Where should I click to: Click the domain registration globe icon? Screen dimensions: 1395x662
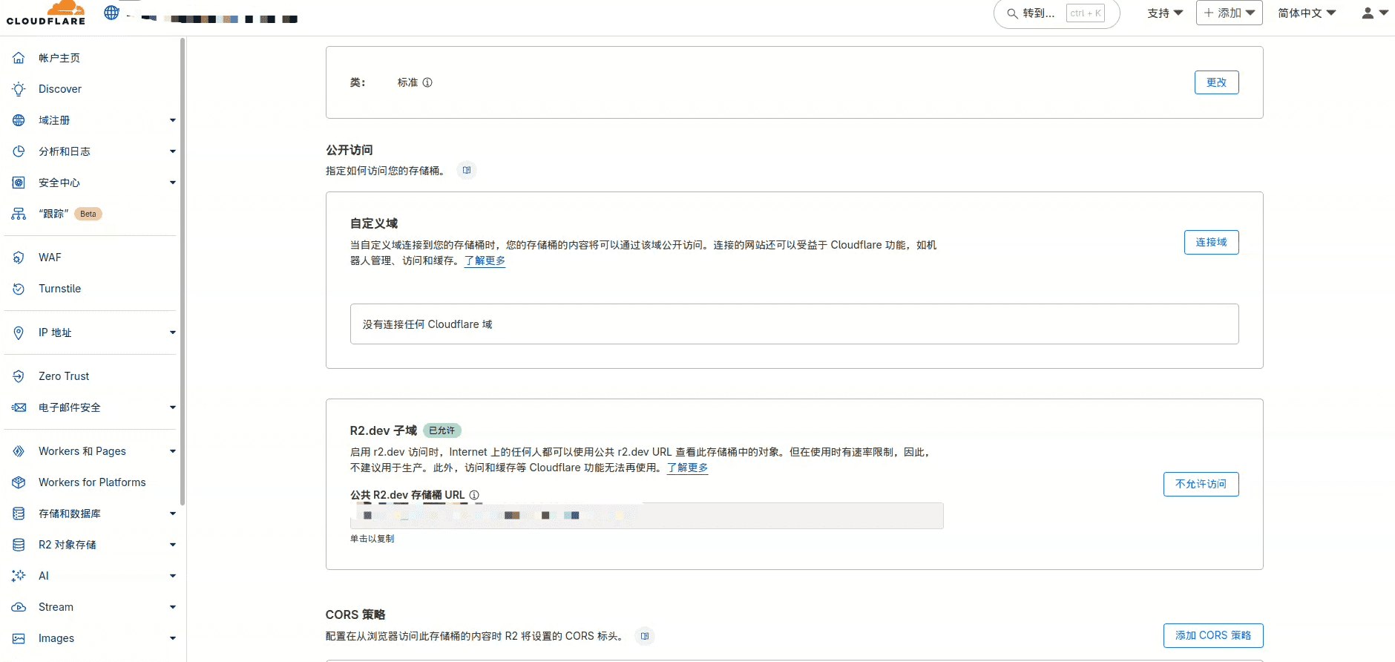[19, 120]
